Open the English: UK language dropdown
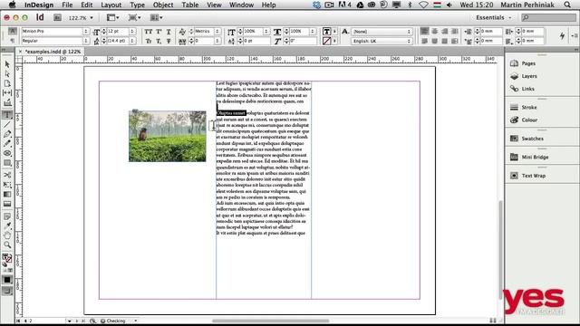This screenshot has height=326, width=580. click(x=382, y=41)
